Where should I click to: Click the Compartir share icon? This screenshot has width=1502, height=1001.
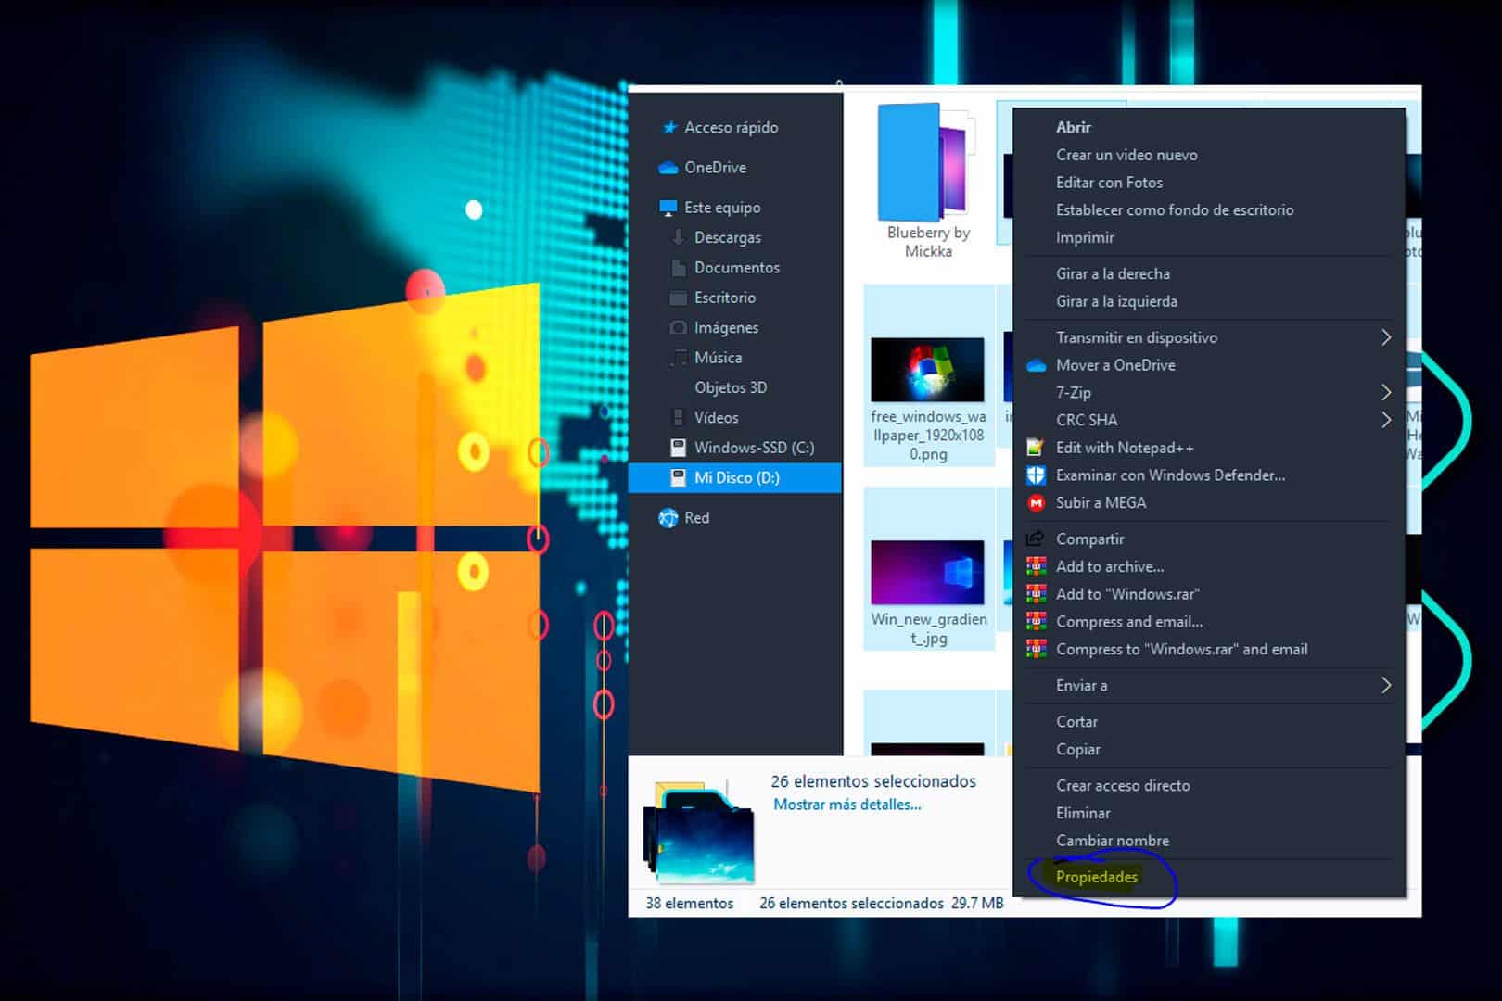(x=1034, y=539)
